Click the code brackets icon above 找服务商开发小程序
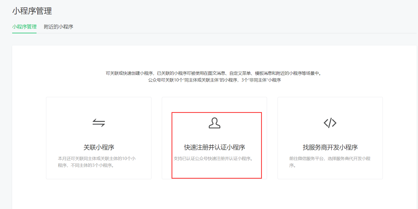 (330, 123)
